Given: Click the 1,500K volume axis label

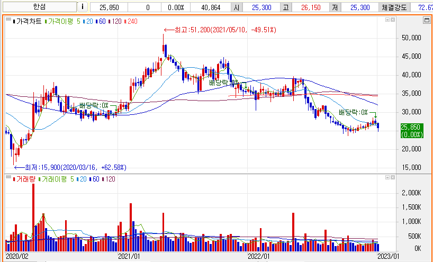Looking at the screenshot, I should [411, 207].
